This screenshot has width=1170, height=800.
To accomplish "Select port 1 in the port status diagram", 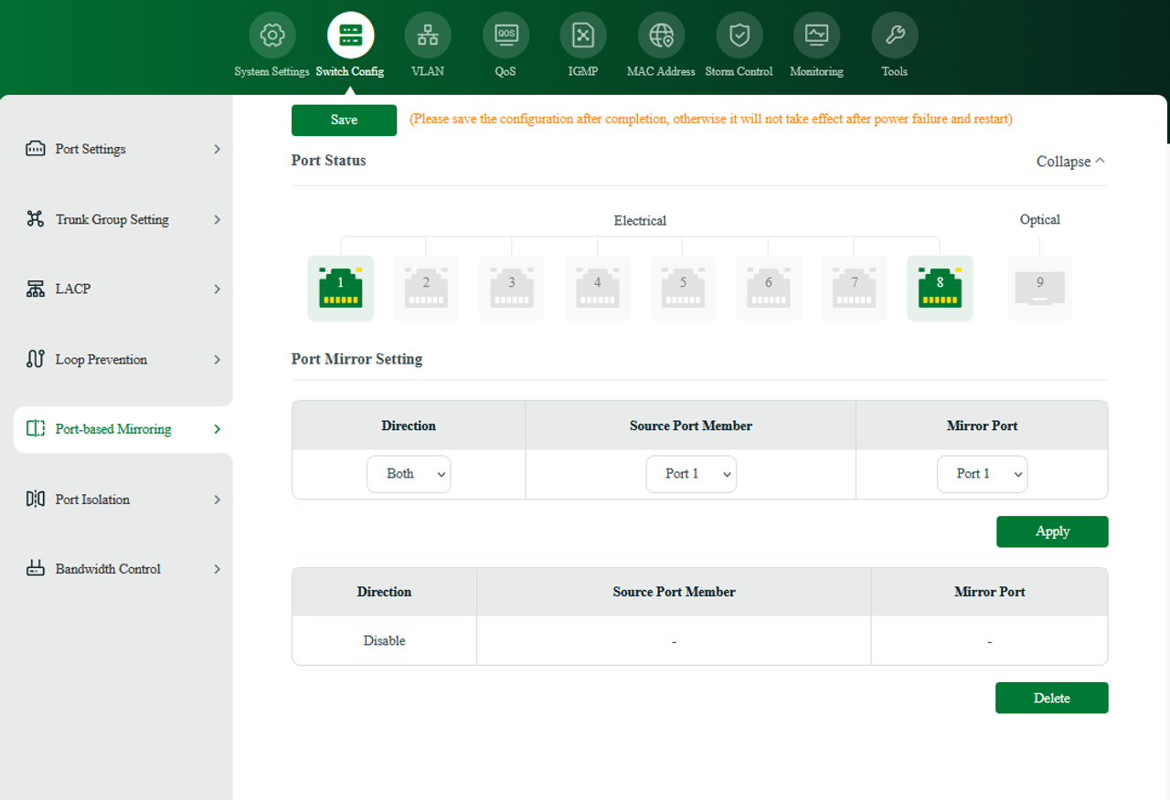I will [x=340, y=288].
